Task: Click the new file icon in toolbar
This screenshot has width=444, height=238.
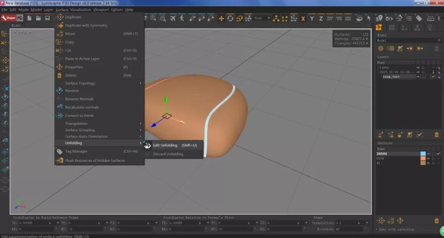Action: pos(29,18)
